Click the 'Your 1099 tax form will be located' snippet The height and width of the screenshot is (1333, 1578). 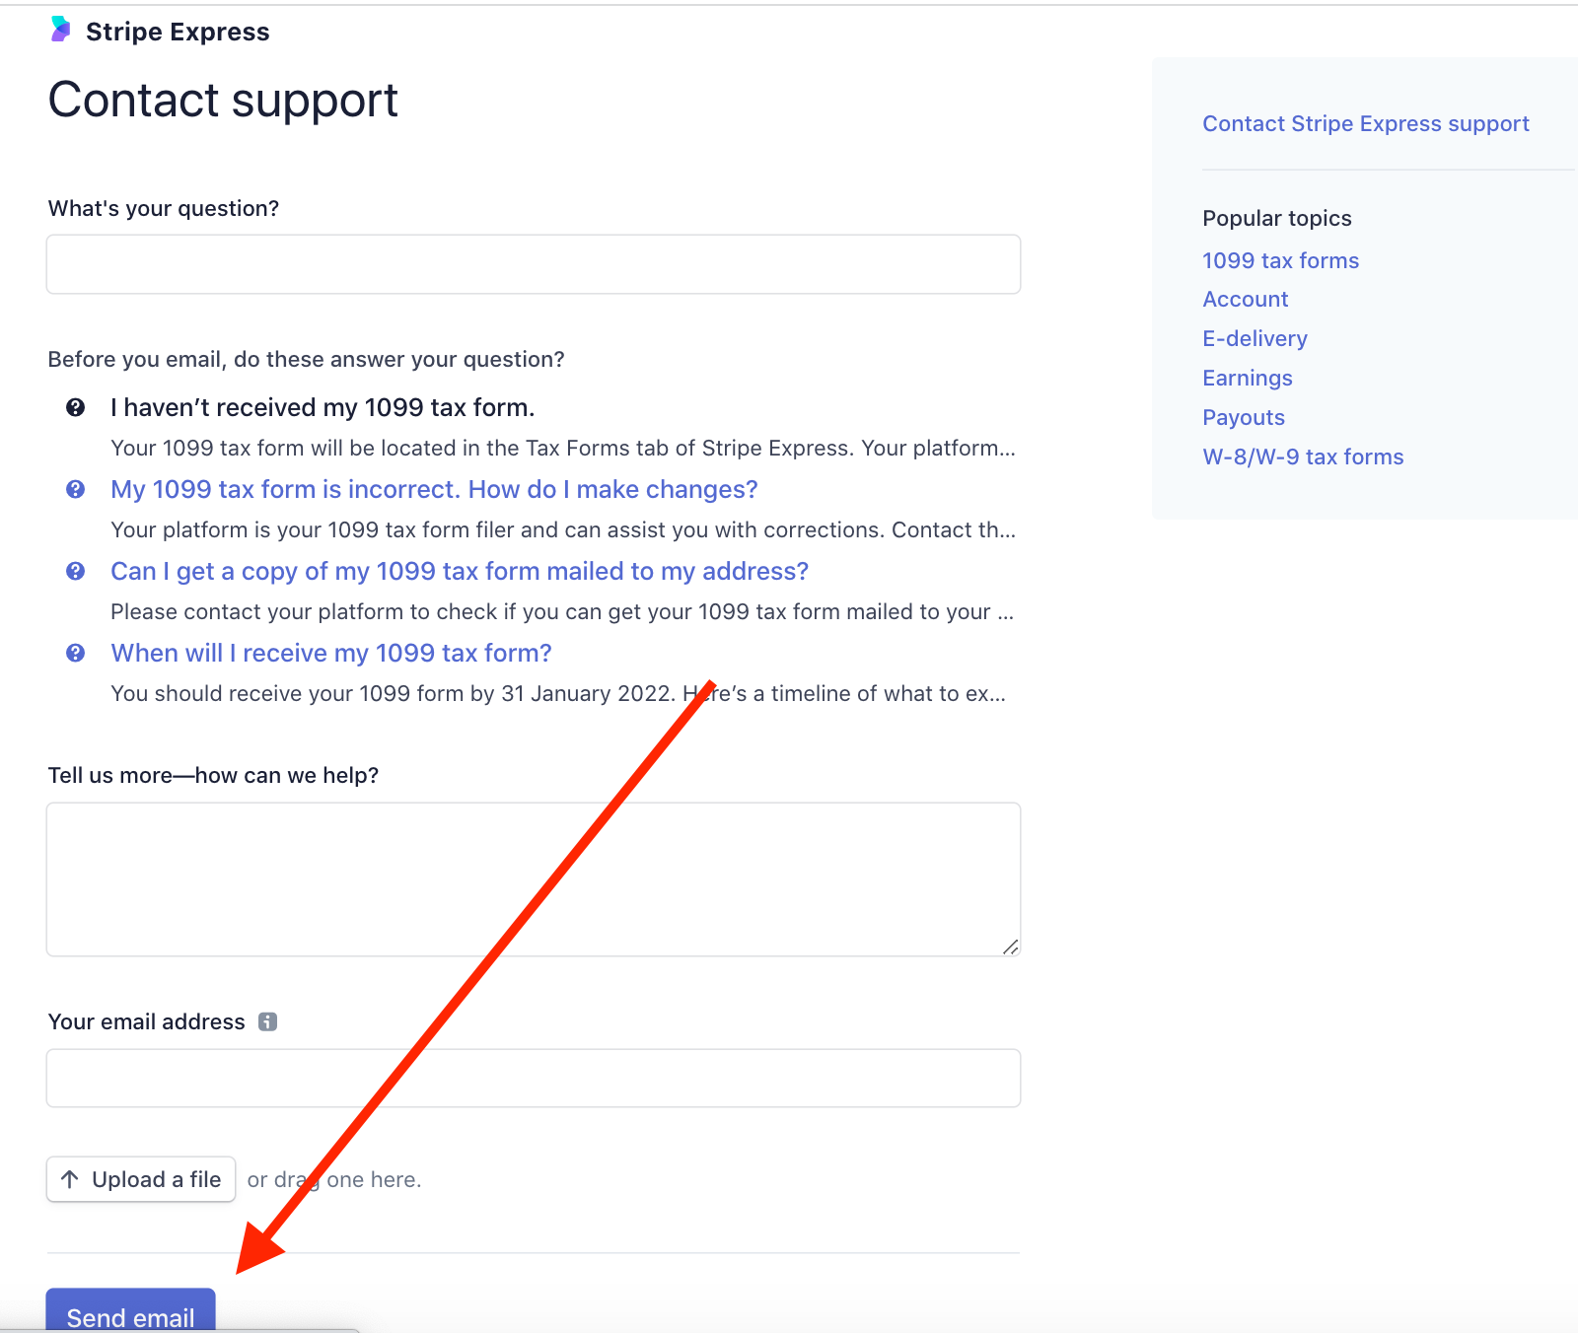[563, 448]
